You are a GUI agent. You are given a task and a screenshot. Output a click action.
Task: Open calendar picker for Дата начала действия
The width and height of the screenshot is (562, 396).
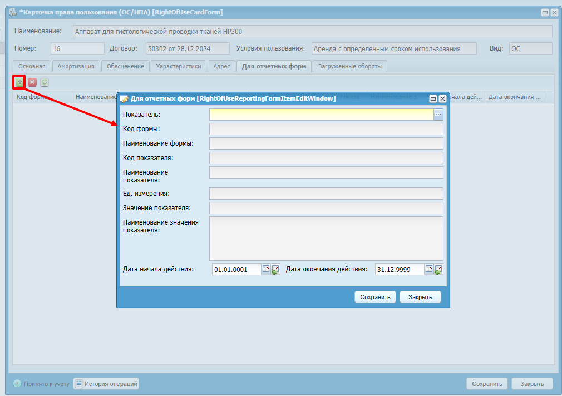266,269
